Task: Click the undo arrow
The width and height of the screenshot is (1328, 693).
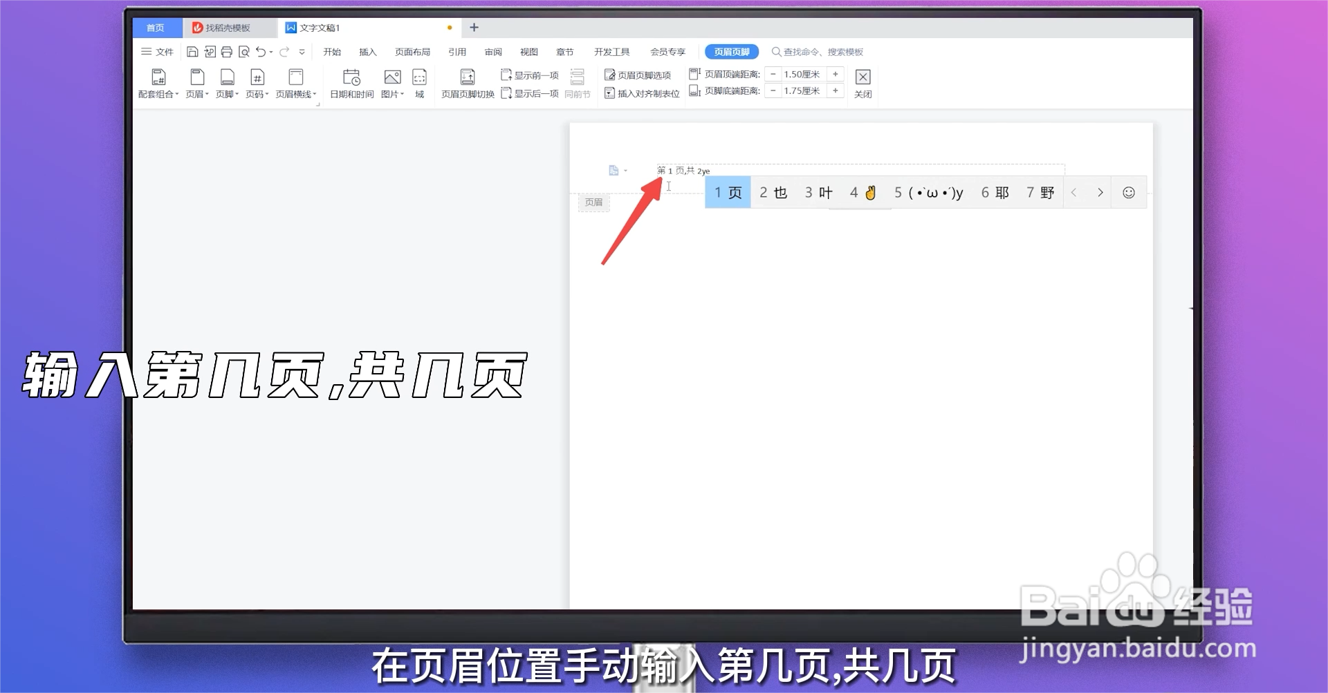Action: click(261, 52)
